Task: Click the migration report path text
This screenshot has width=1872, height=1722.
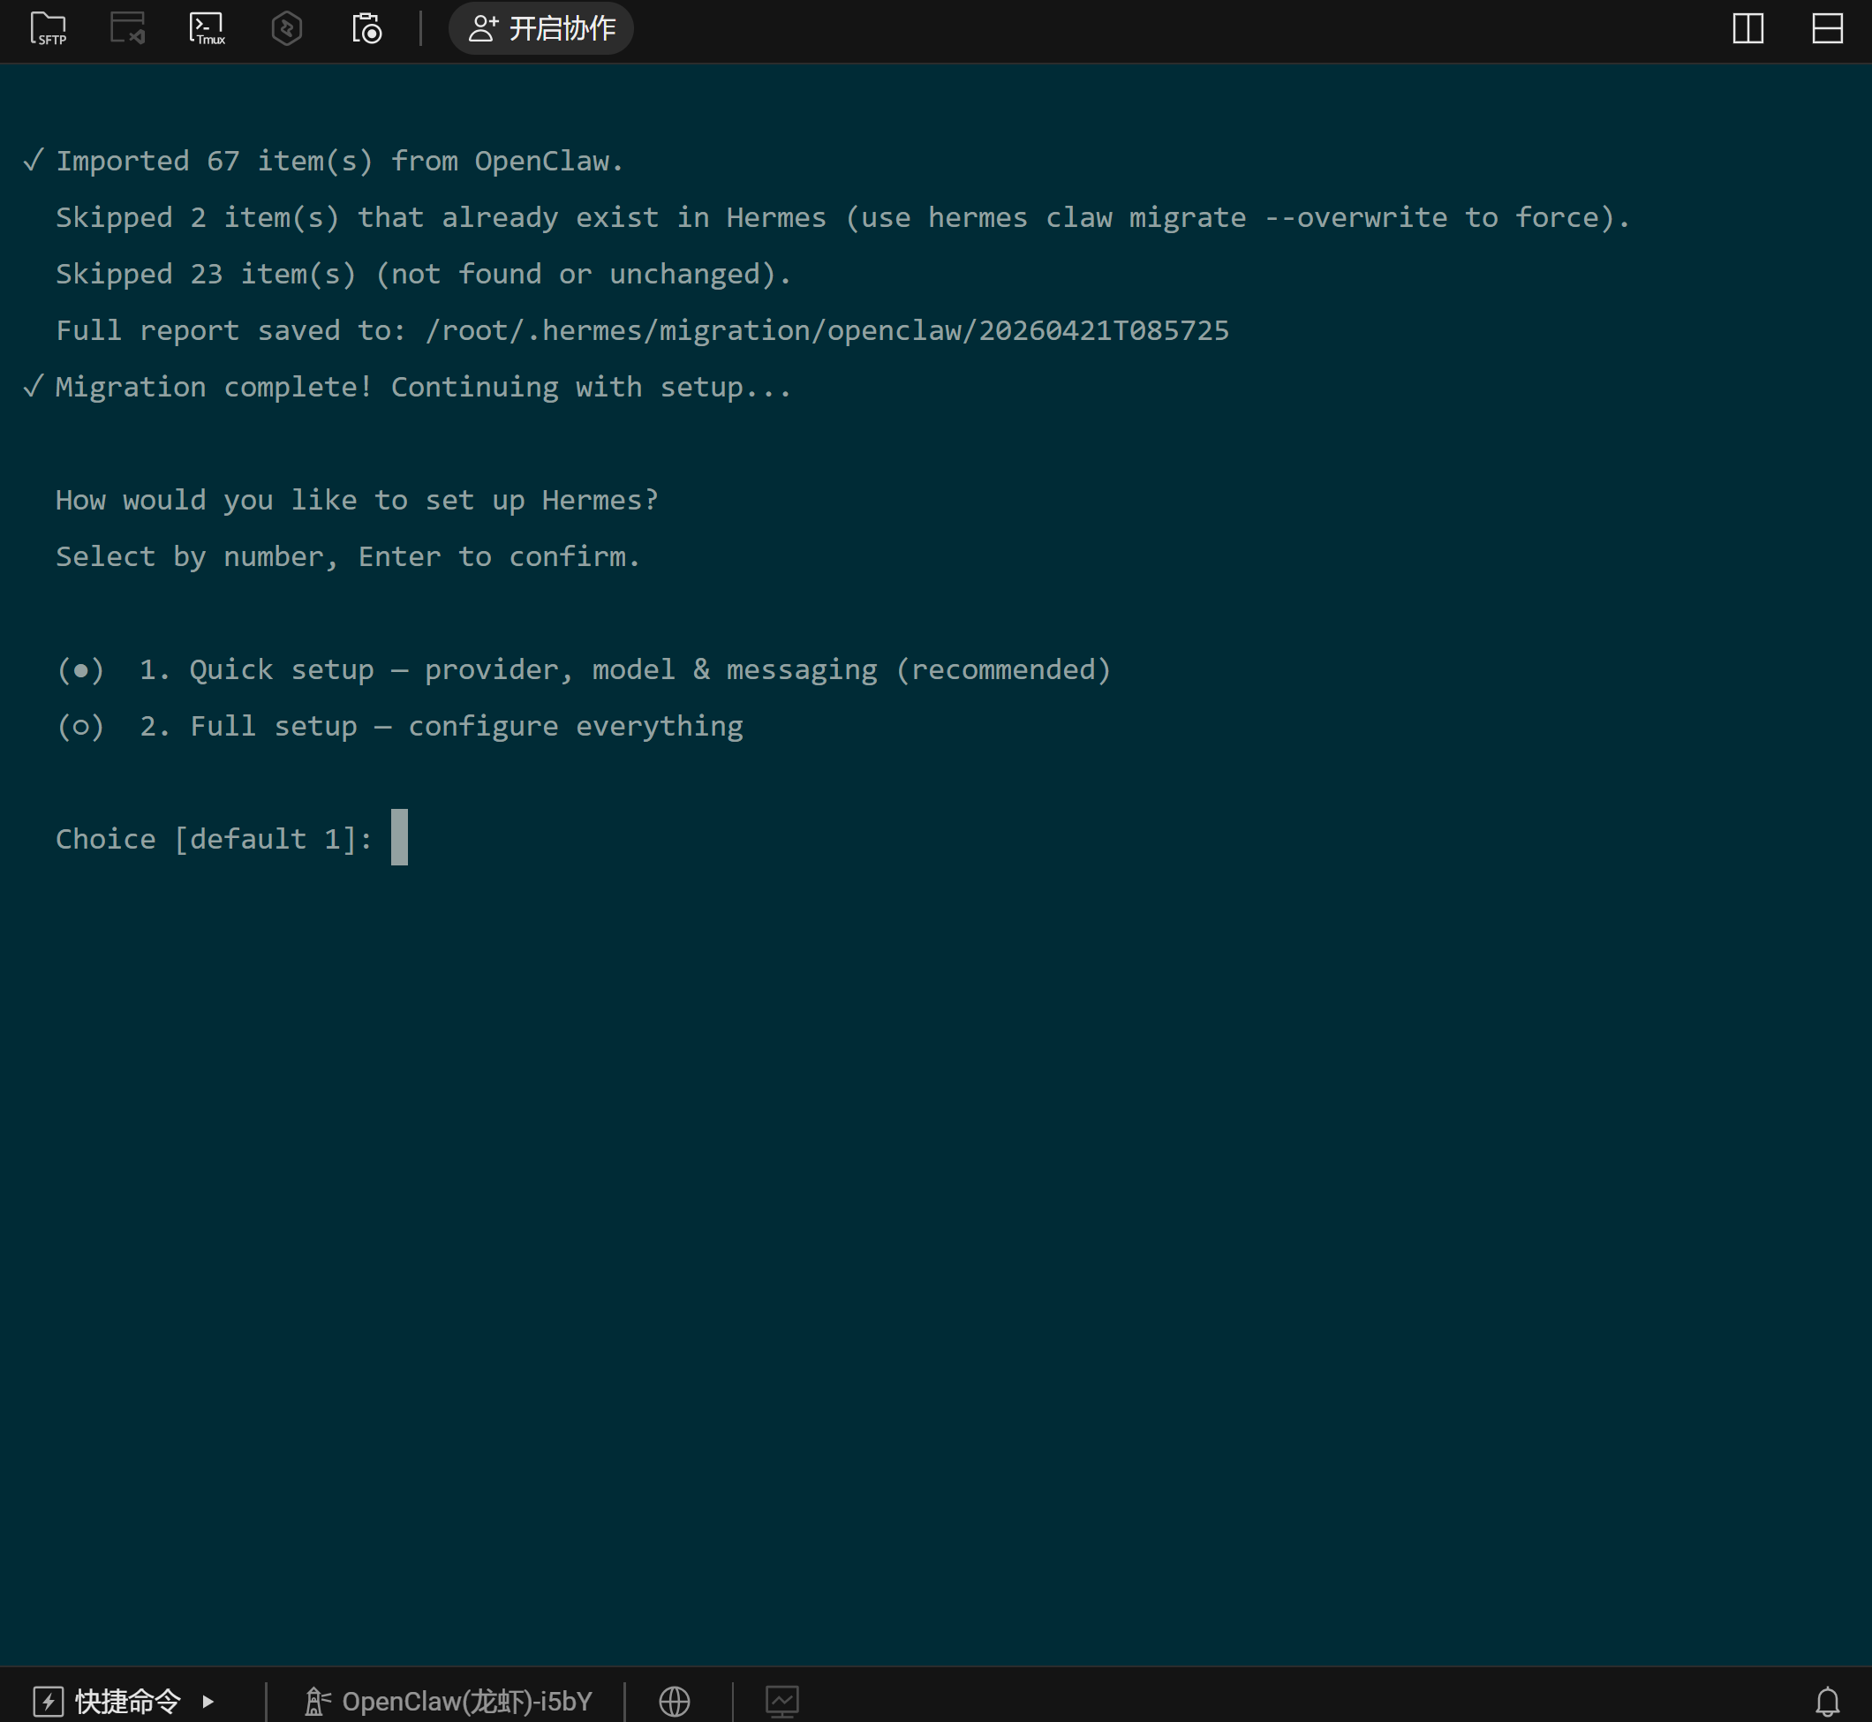Action: (827, 331)
